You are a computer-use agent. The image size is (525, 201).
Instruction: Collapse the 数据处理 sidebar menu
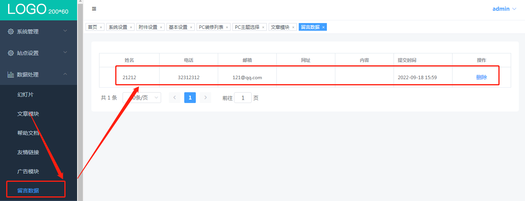coord(39,75)
